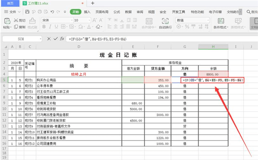Click the eraser clear-format icon
The image size is (258, 160).
click(x=98, y=27)
